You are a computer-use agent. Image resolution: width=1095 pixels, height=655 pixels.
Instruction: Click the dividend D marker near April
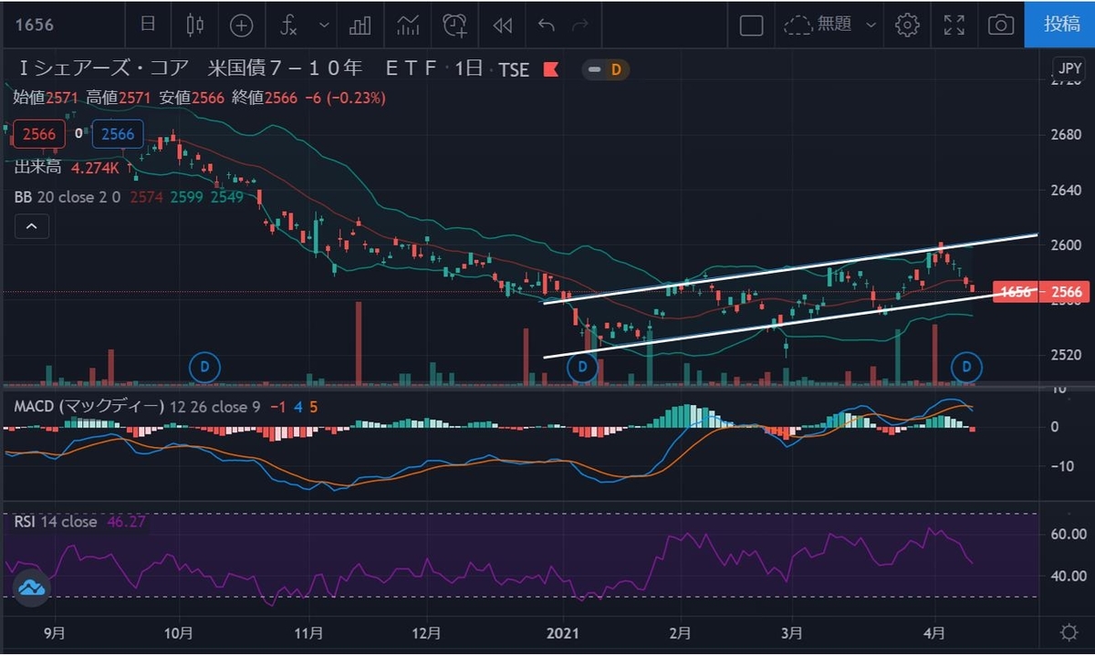pos(966,368)
